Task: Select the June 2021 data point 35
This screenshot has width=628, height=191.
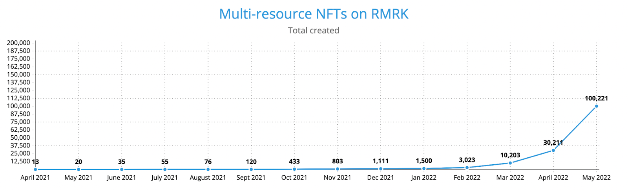Action: 121,169
